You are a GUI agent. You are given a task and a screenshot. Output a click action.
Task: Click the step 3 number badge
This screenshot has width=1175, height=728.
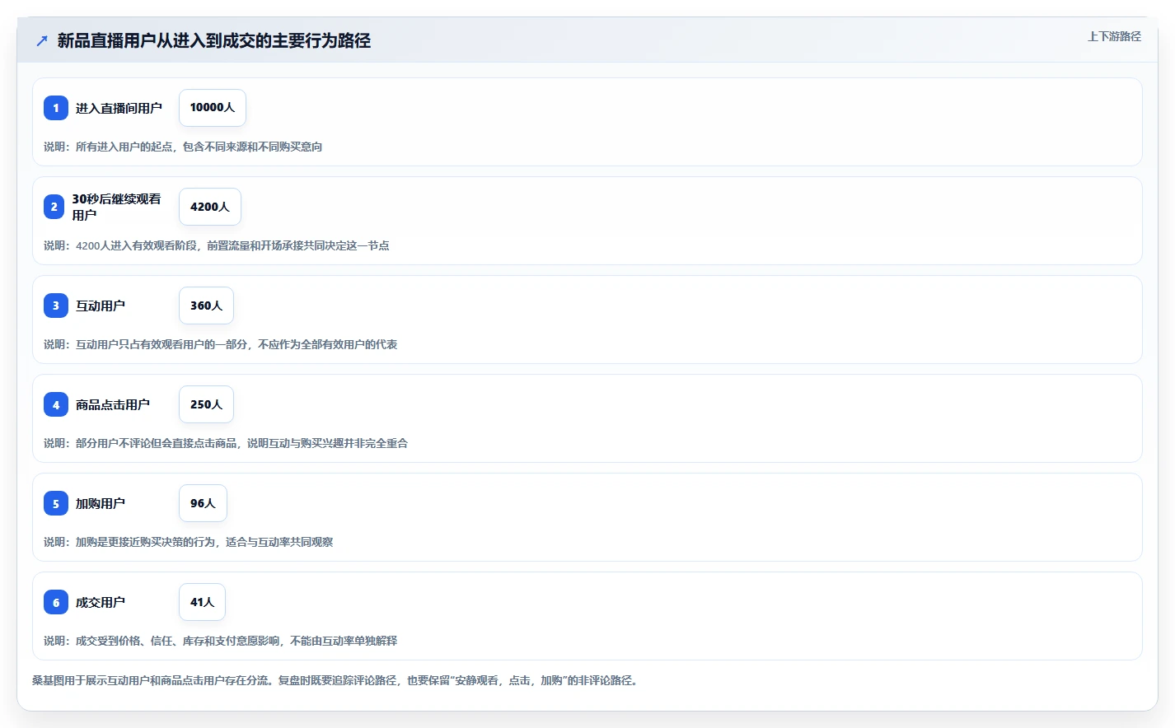coord(56,306)
